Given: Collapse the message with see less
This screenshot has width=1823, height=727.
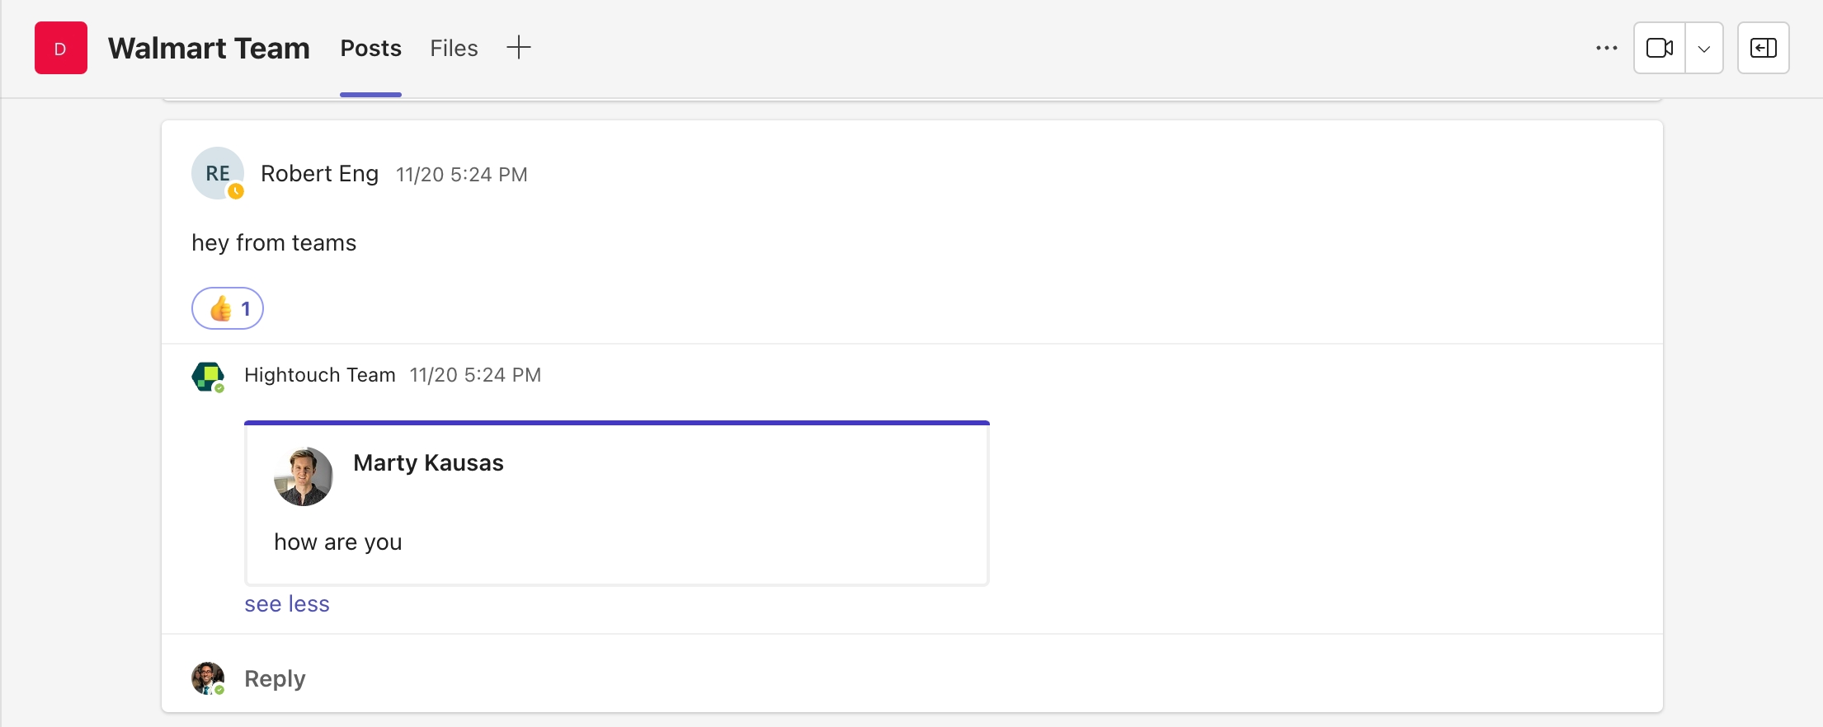Looking at the screenshot, I should tap(287, 604).
